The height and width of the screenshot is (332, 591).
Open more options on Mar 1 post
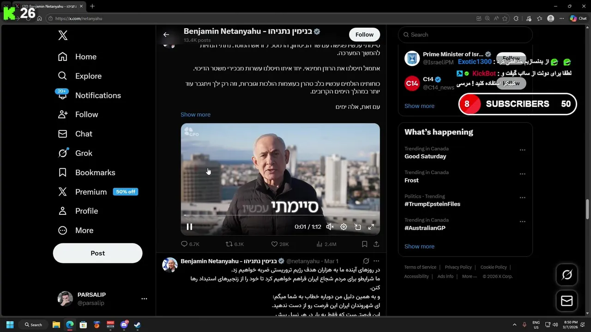coord(376,261)
